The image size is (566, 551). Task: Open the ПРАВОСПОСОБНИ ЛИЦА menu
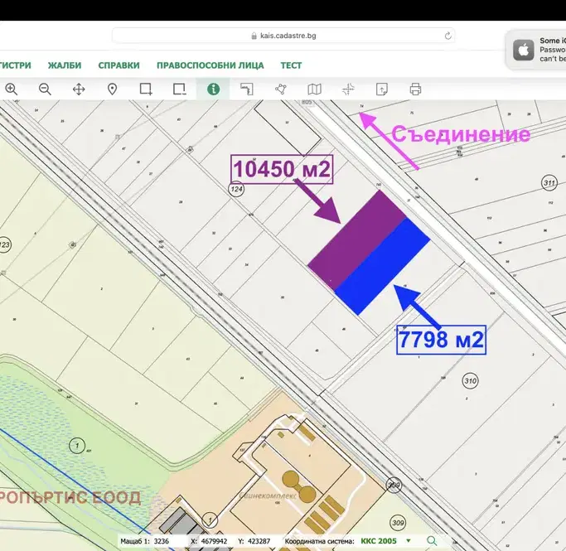pos(210,65)
